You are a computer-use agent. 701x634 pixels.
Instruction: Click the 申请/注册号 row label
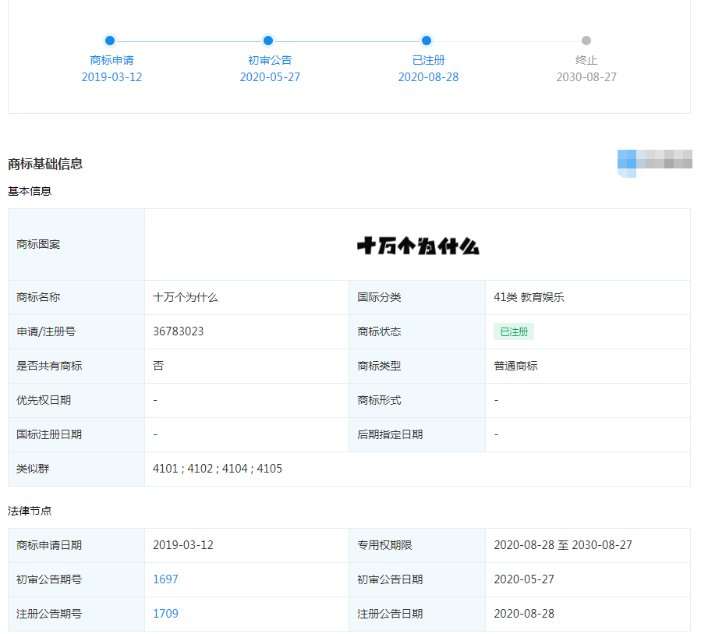click(x=46, y=331)
